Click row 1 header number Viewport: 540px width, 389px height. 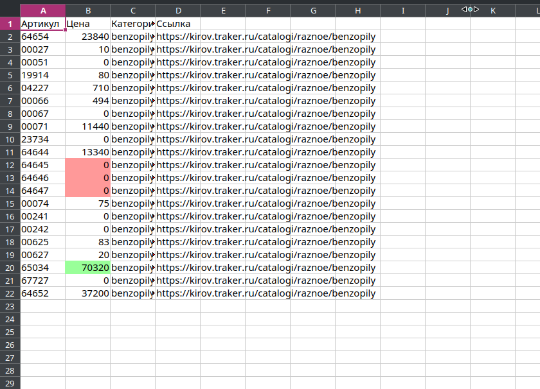[10, 24]
